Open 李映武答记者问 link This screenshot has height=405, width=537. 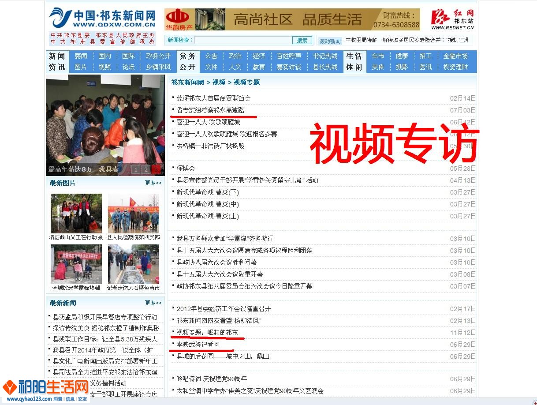tap(198, 345)
